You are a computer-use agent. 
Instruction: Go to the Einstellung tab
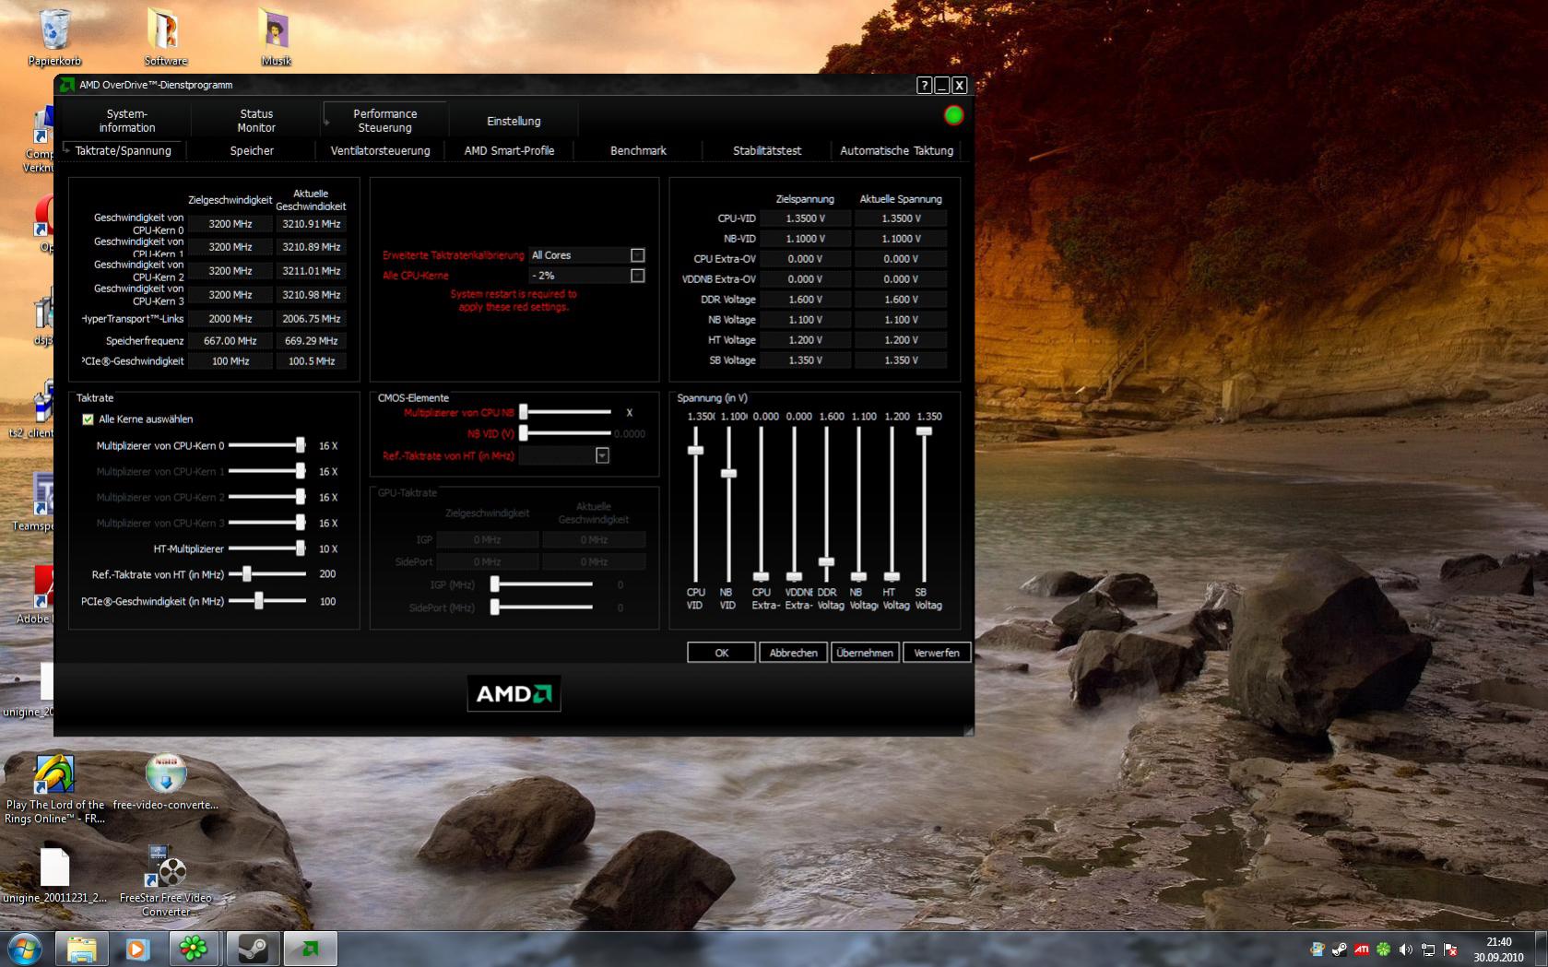(x=514, y=121)
